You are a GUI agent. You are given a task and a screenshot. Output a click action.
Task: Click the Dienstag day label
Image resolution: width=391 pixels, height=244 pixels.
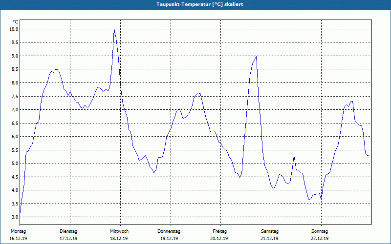pyautogui.click(x=68, y=231)
